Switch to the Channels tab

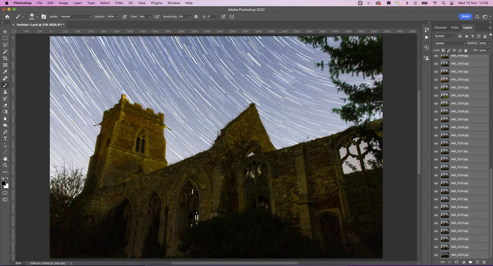440,28
